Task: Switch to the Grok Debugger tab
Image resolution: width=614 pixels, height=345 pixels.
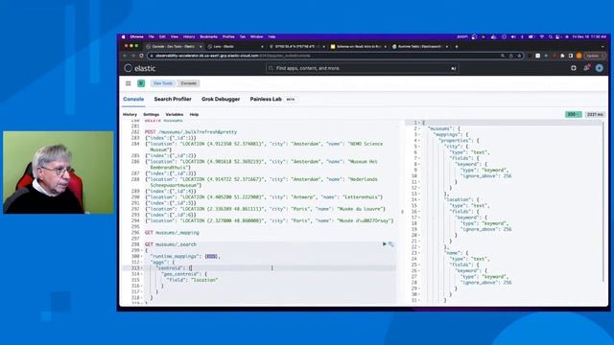Action: coord(221,100)
